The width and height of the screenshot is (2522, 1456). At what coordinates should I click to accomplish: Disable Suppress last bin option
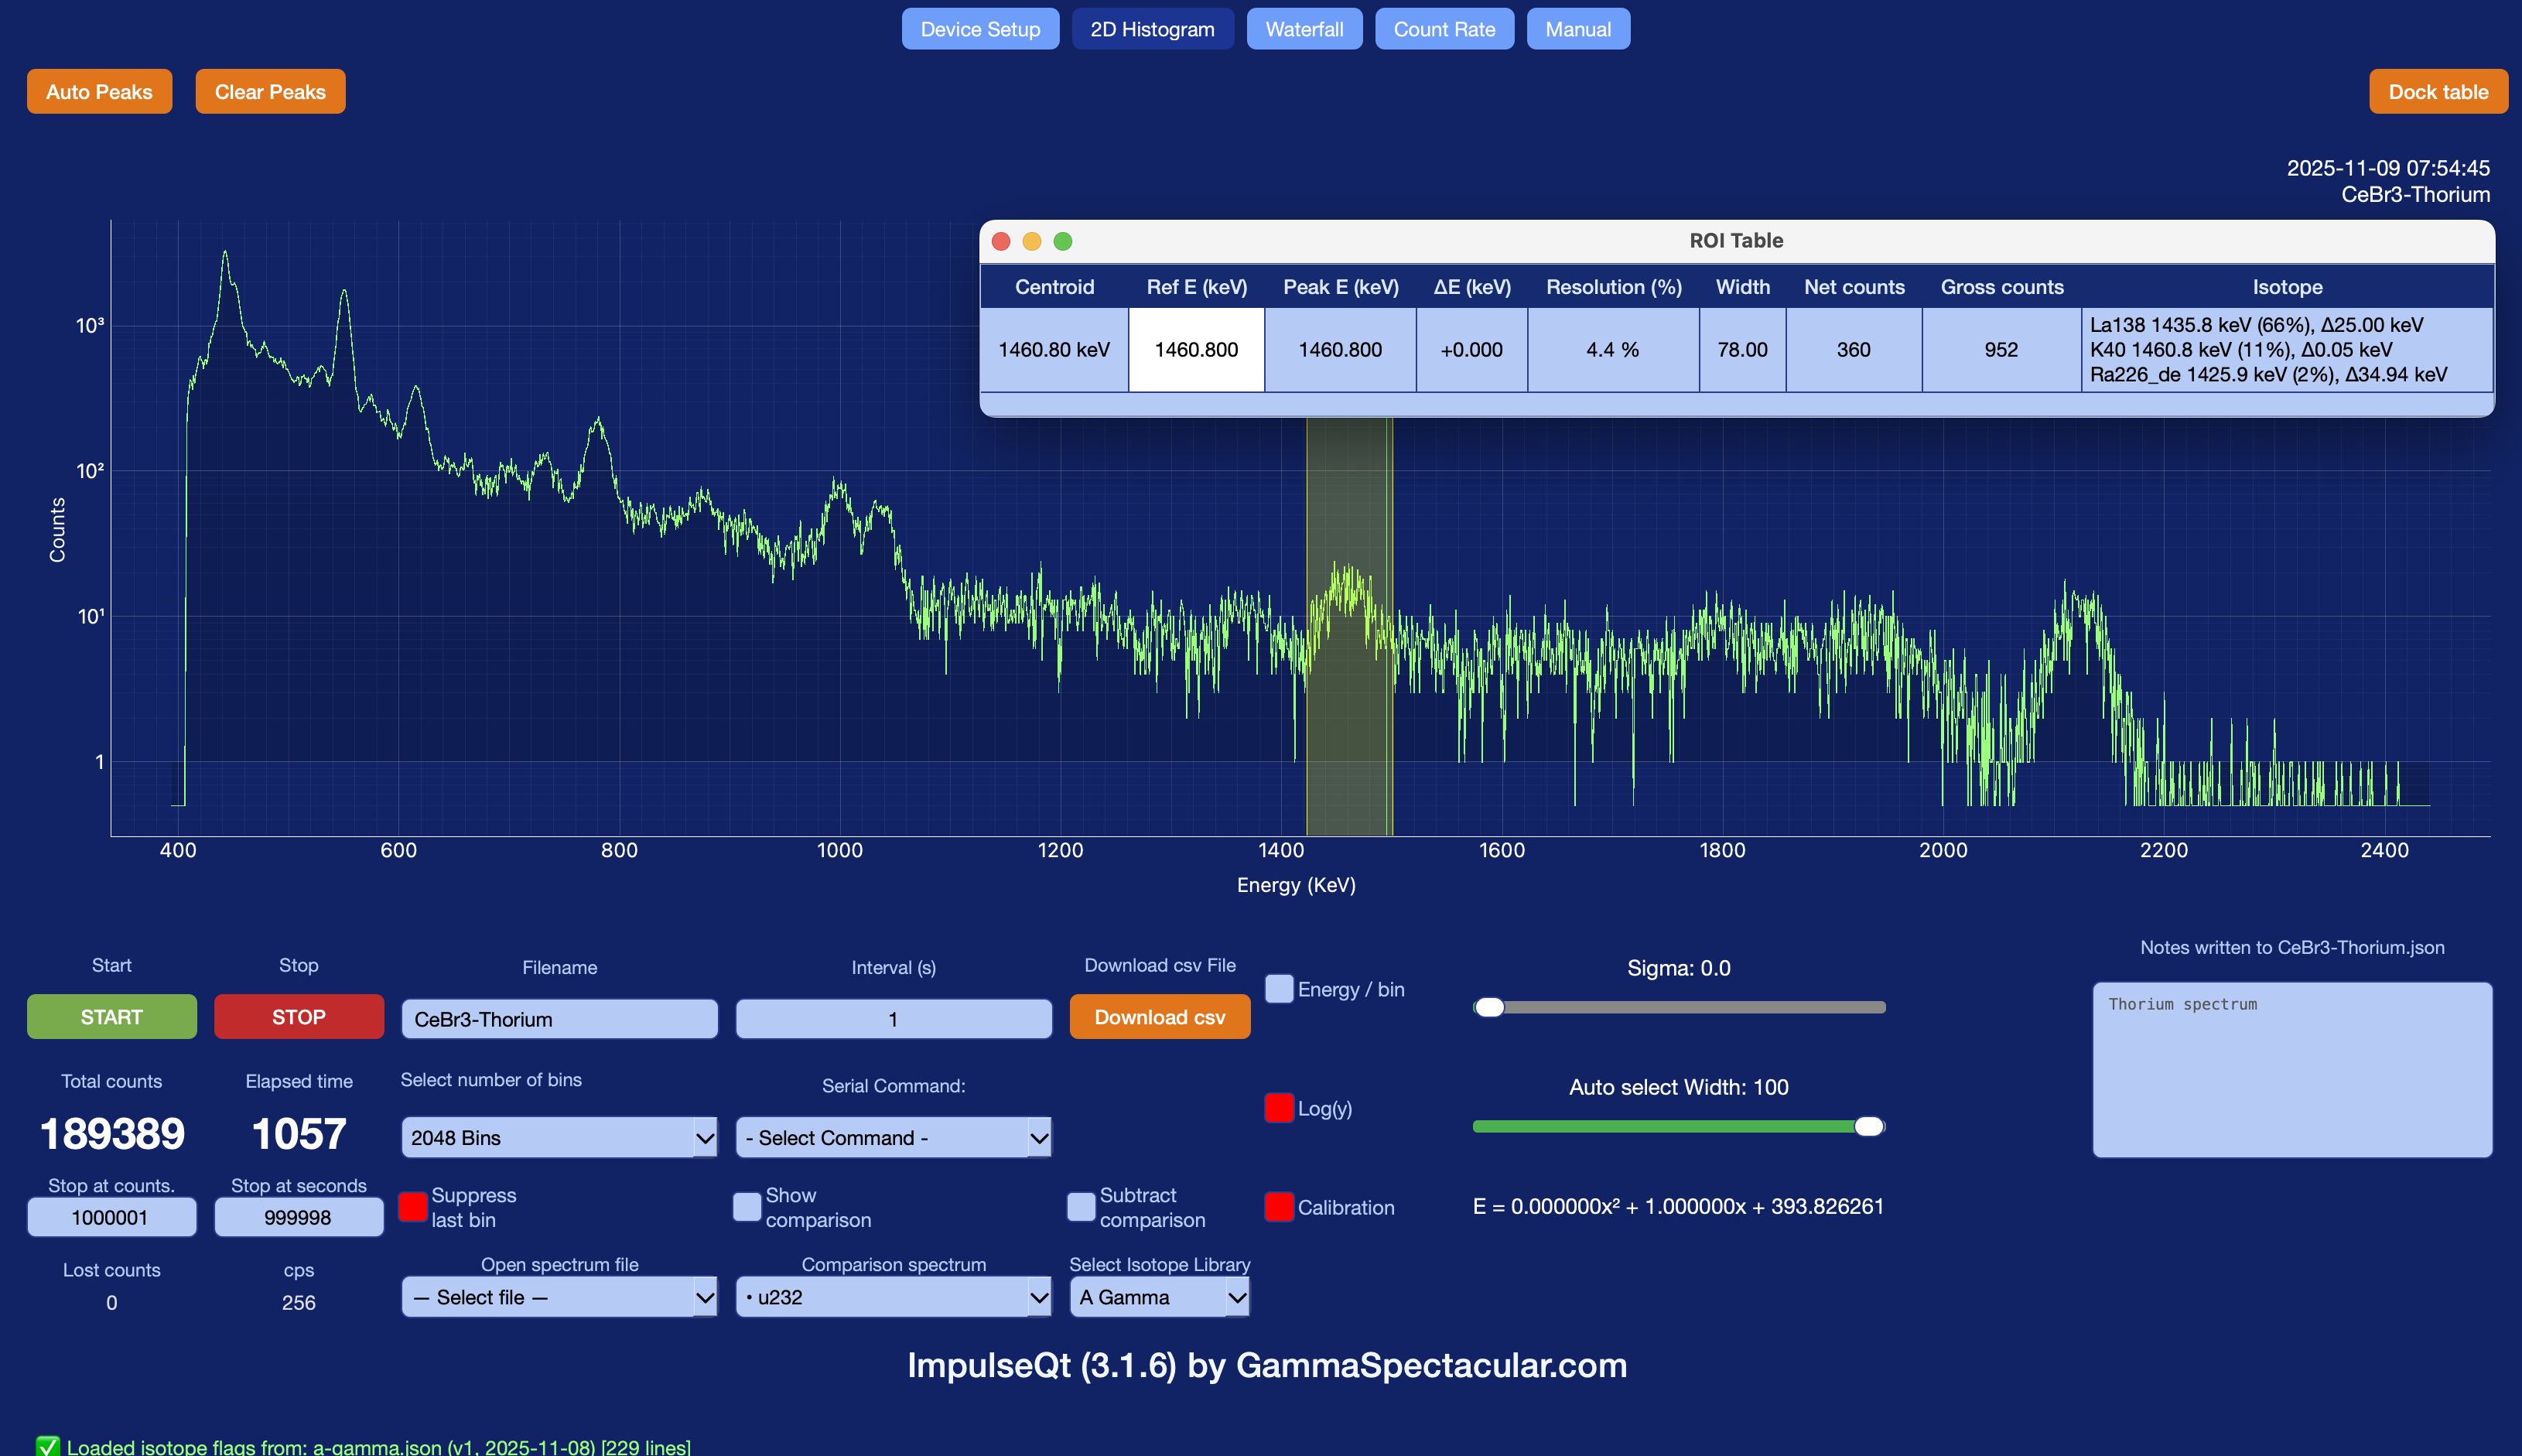(412, 1207)
